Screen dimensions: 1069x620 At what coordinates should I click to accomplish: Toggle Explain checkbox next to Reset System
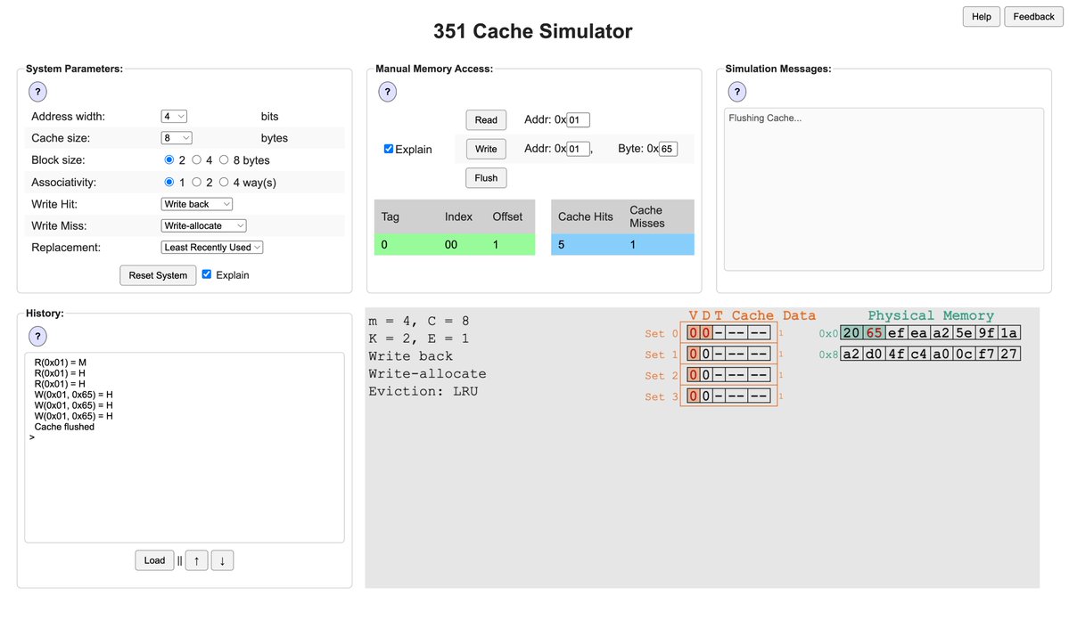point(207,273)
